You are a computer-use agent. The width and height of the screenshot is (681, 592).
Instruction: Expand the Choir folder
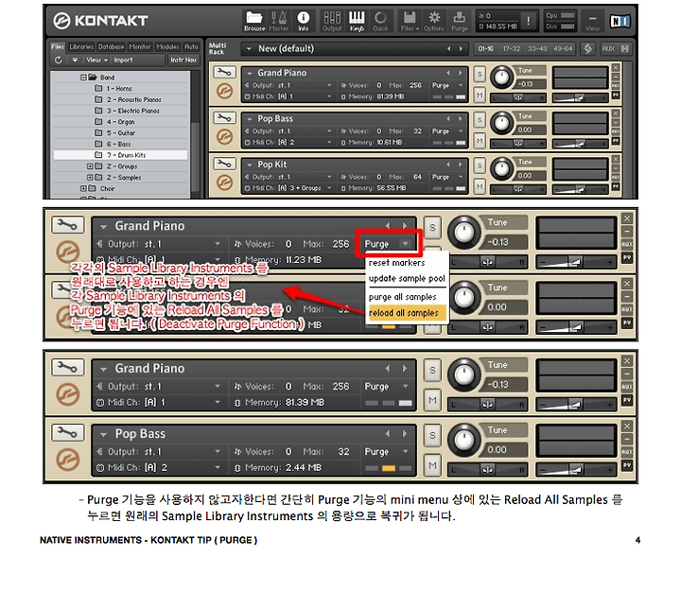click(x=83, y=188)
